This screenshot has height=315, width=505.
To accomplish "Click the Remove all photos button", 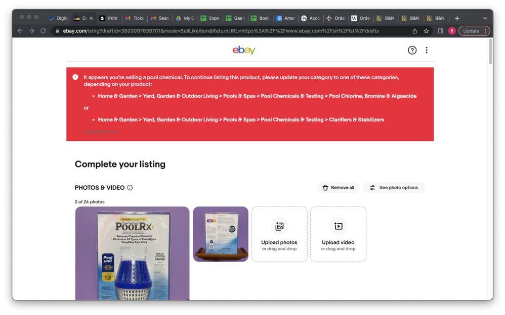I will pos(338,188).
